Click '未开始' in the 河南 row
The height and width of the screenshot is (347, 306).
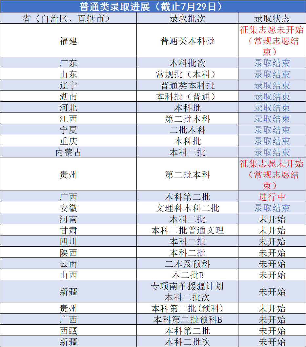click(x=272, y=219)
